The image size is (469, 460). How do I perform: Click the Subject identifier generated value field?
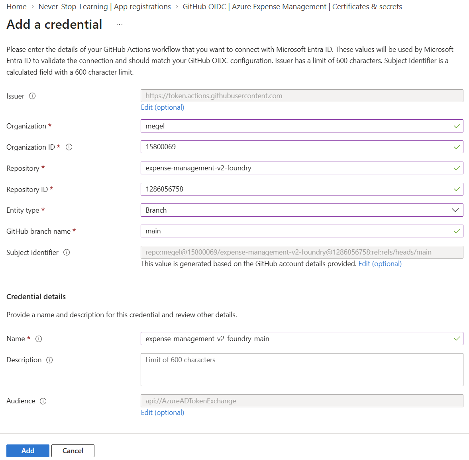tap(302, 252)
